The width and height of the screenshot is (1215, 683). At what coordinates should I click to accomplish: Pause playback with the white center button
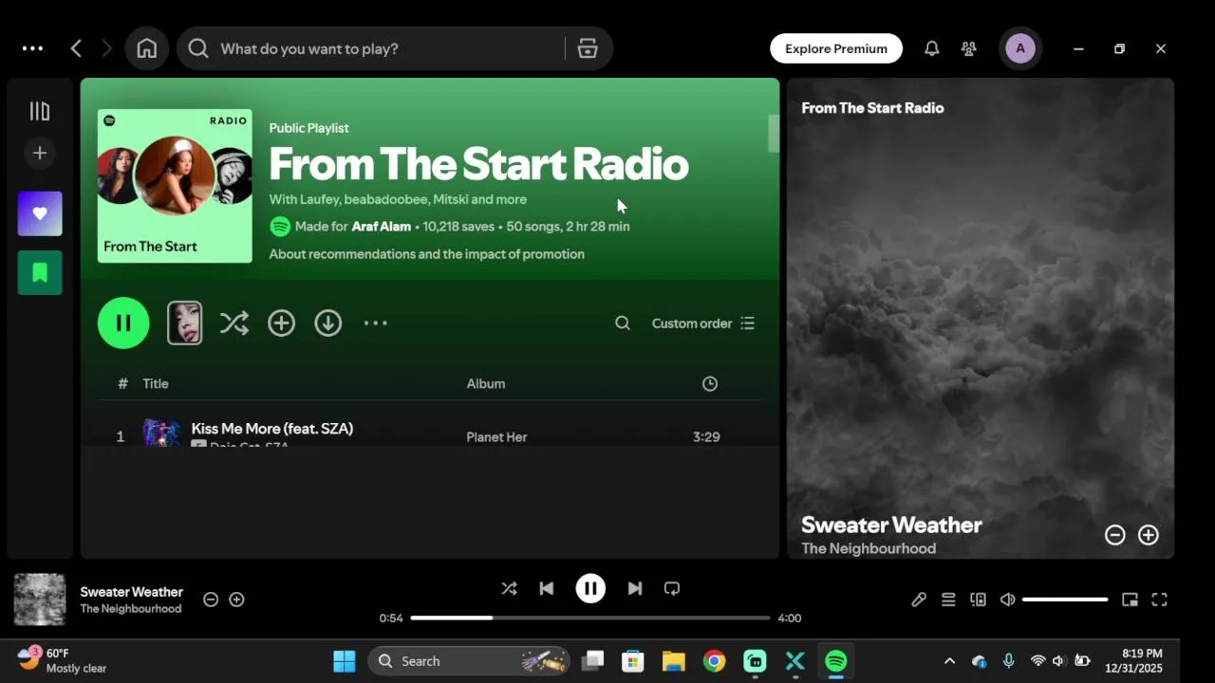(590, 588)
